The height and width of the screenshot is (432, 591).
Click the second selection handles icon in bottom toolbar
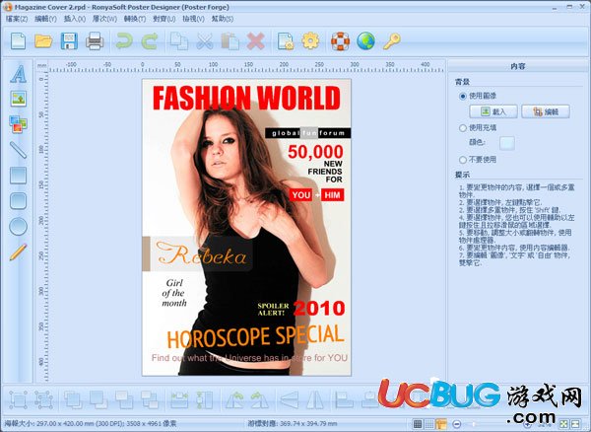pyautogui.click(x=43, y=399)
